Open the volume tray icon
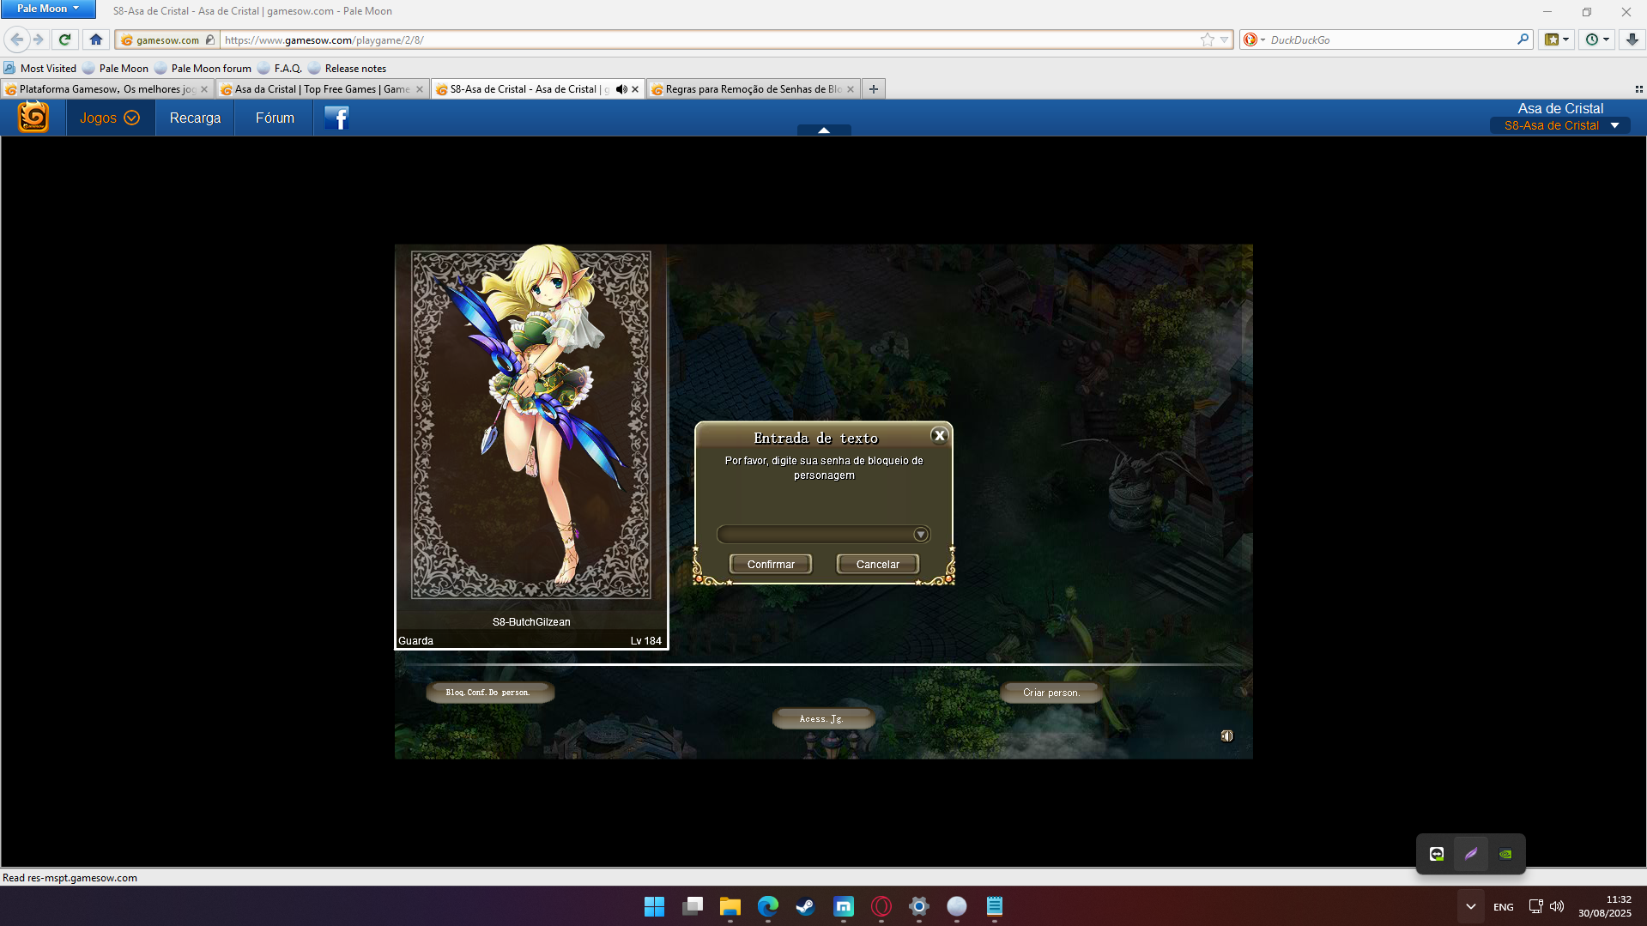1647x926 pixels. tap(1557, 906)
